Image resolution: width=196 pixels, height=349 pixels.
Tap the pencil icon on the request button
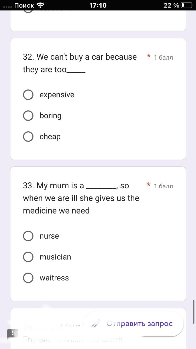(96, 324)
